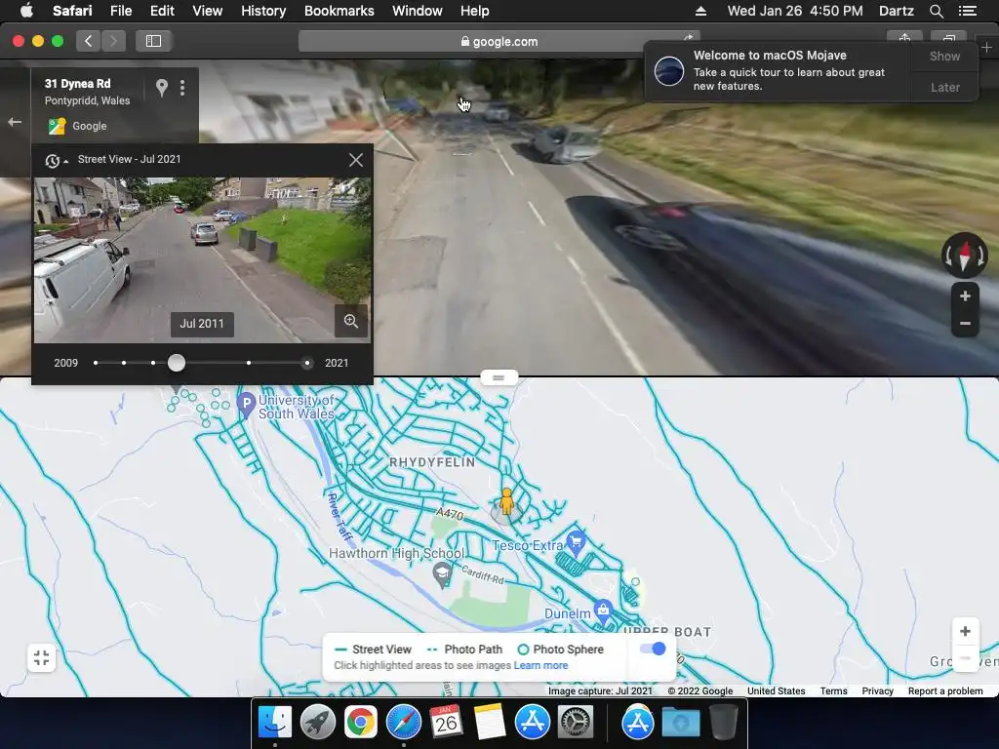Click the compass in Street View
Screen dimensions: 999x749
coord(965,255)
